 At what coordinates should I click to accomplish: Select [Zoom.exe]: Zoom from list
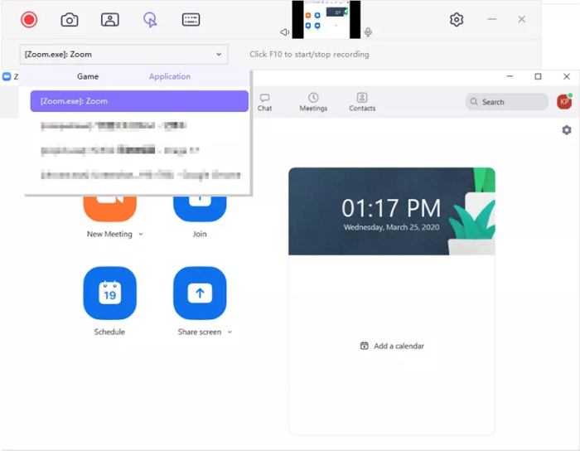139,101
